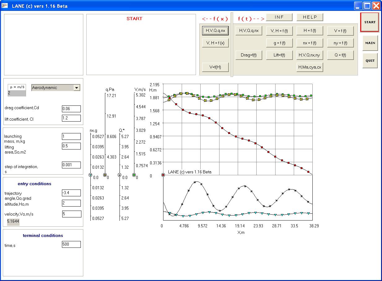Screen dimensions: 382x281
Task: Click the trajectory angle input field
Action: [x=71, y=193]
